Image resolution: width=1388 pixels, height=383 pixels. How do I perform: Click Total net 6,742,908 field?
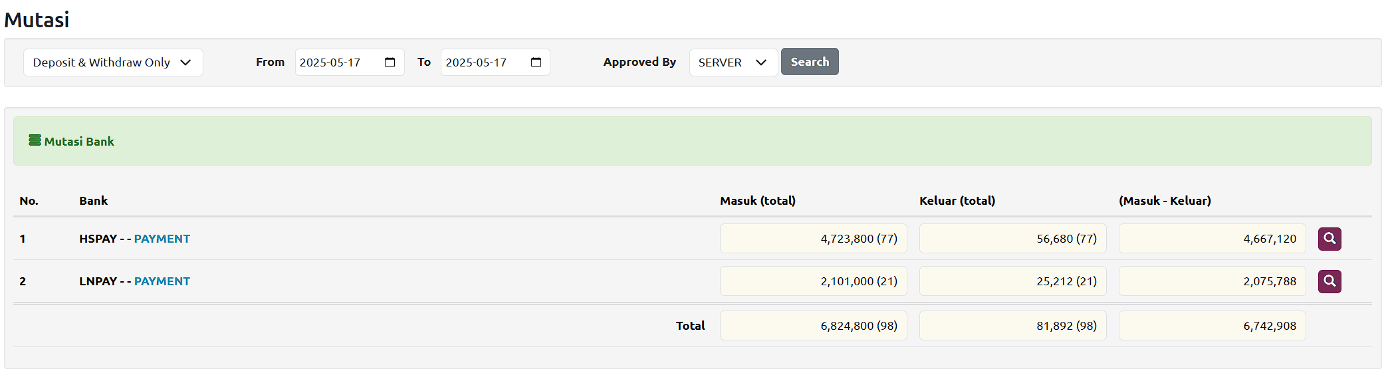pyautogui.click(x=1212, y=326)
